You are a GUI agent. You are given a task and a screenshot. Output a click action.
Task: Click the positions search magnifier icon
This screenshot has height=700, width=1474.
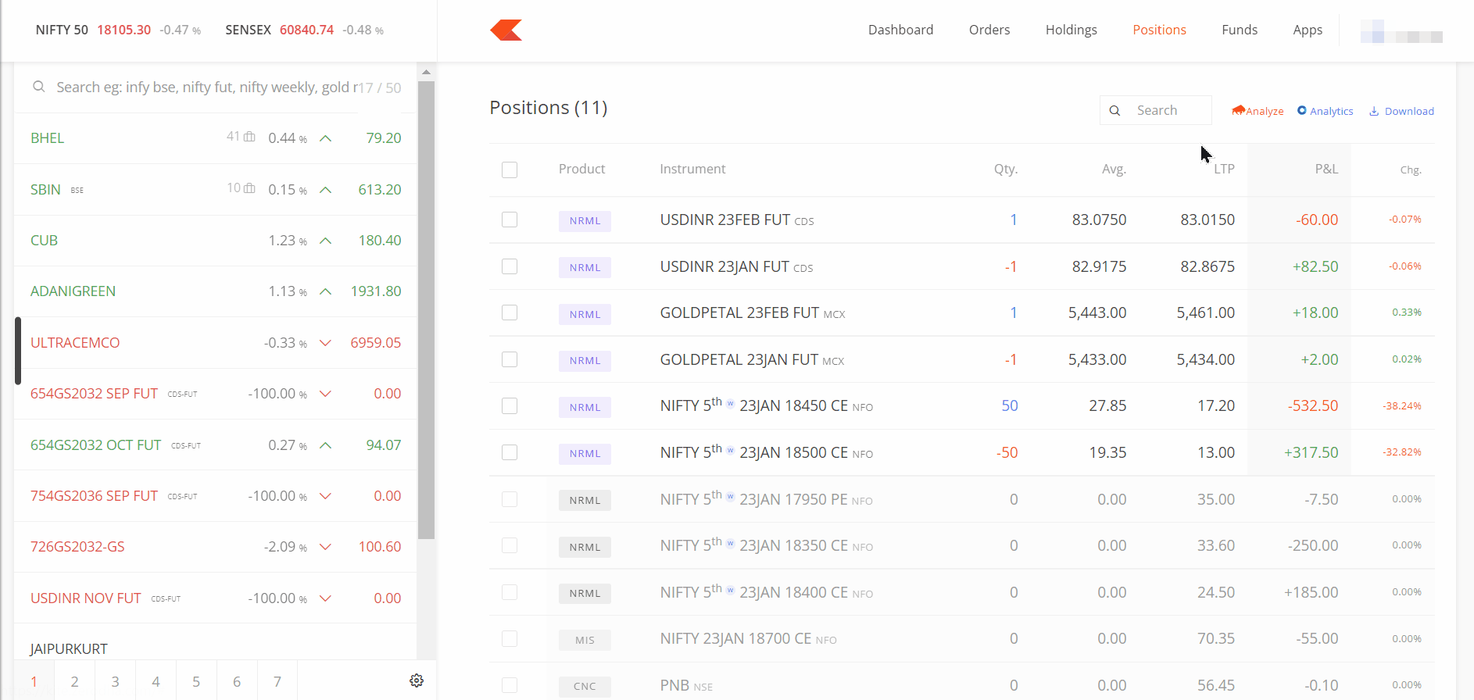1114,111
